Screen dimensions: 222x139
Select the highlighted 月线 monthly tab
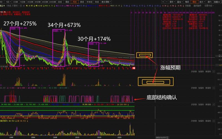click(75, 2)
